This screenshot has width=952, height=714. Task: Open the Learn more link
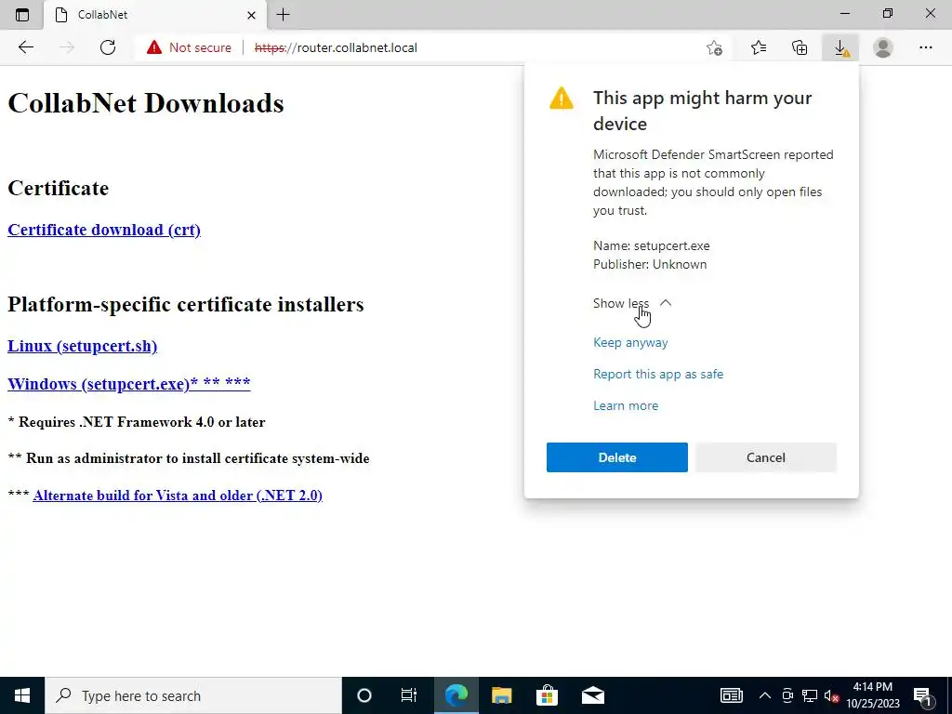(626, 405)
